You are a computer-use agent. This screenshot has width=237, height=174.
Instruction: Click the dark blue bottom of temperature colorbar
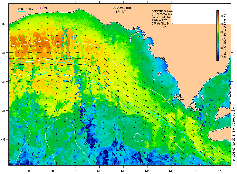(x=218, y=59)
